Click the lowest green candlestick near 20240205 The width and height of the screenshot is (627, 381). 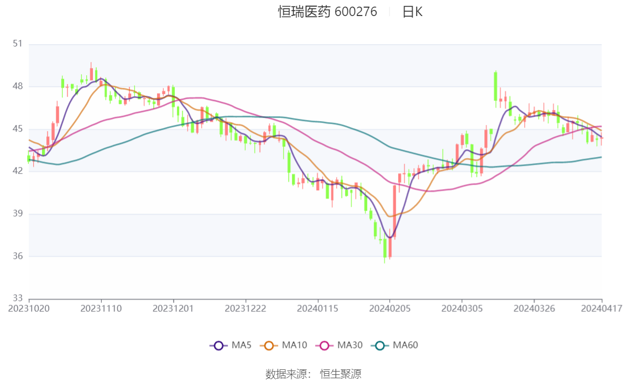point(385,249)
